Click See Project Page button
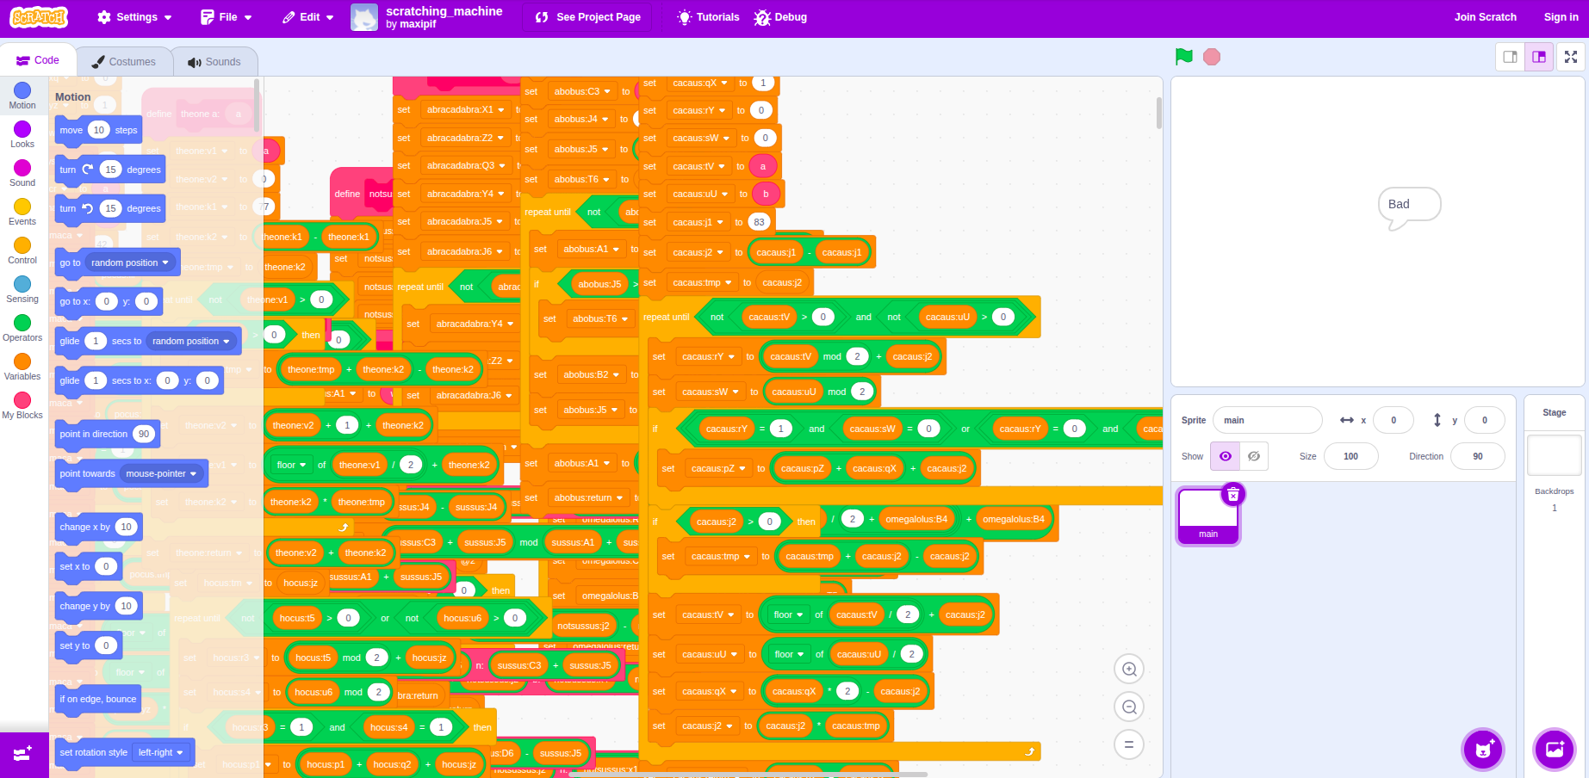1589x778 pixels. click(587, 17)
